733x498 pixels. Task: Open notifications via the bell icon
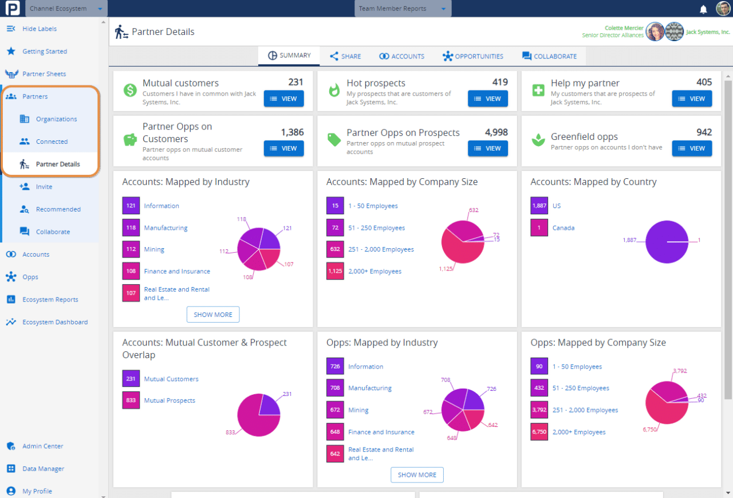pos(703,8)
